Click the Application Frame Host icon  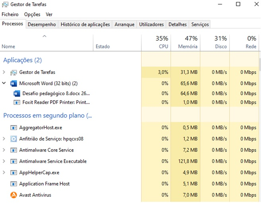(x=14, y=184)
